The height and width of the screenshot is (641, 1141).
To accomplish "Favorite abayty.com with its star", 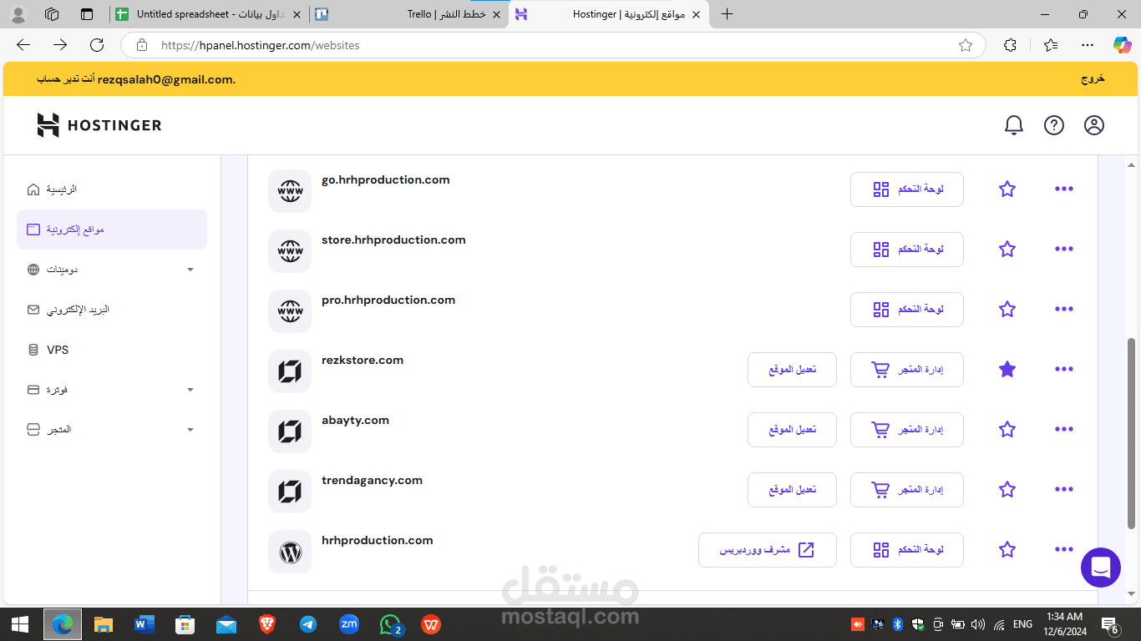I will [1007, 430].
